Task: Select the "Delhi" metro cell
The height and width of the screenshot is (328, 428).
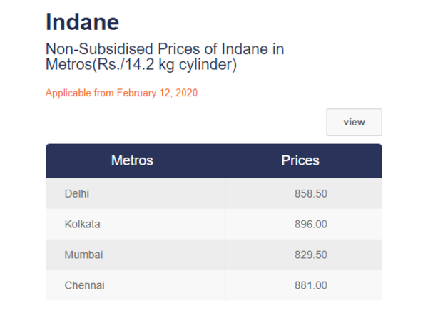Action: click(x=77, y=194)
